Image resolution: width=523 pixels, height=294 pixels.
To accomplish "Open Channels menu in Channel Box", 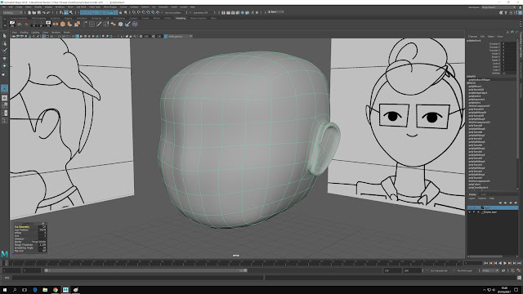I will pyautogui.click(x=473, y=36).
